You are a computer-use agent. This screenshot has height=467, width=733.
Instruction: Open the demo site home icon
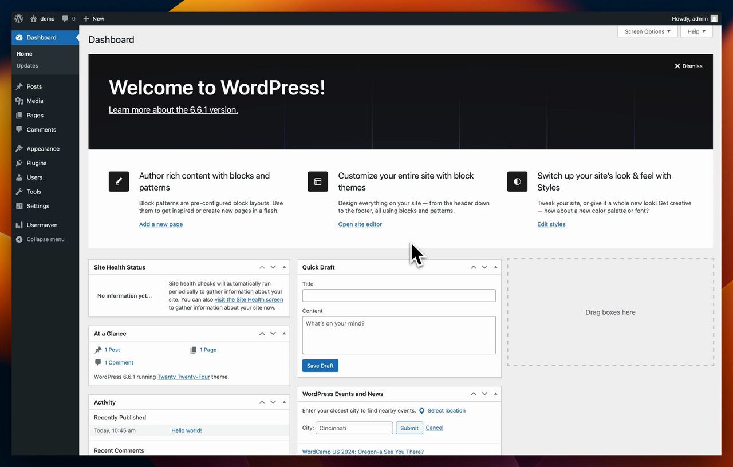click(x=33, y=18)
